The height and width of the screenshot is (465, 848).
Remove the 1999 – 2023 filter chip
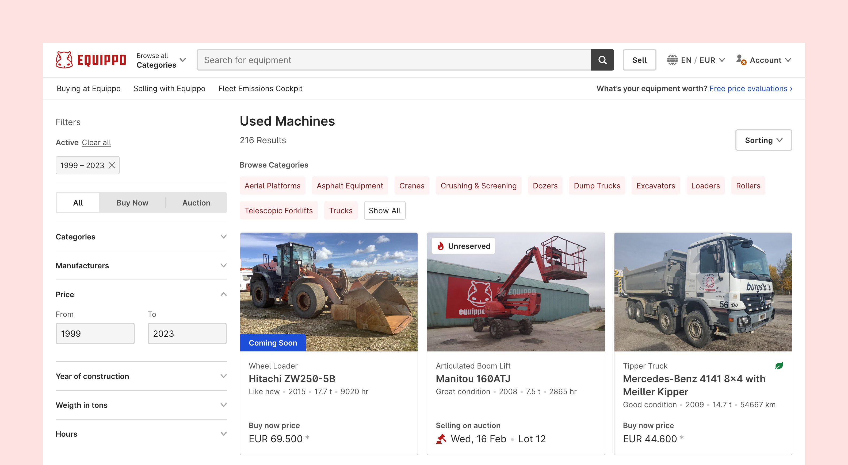tap(112, 165)
